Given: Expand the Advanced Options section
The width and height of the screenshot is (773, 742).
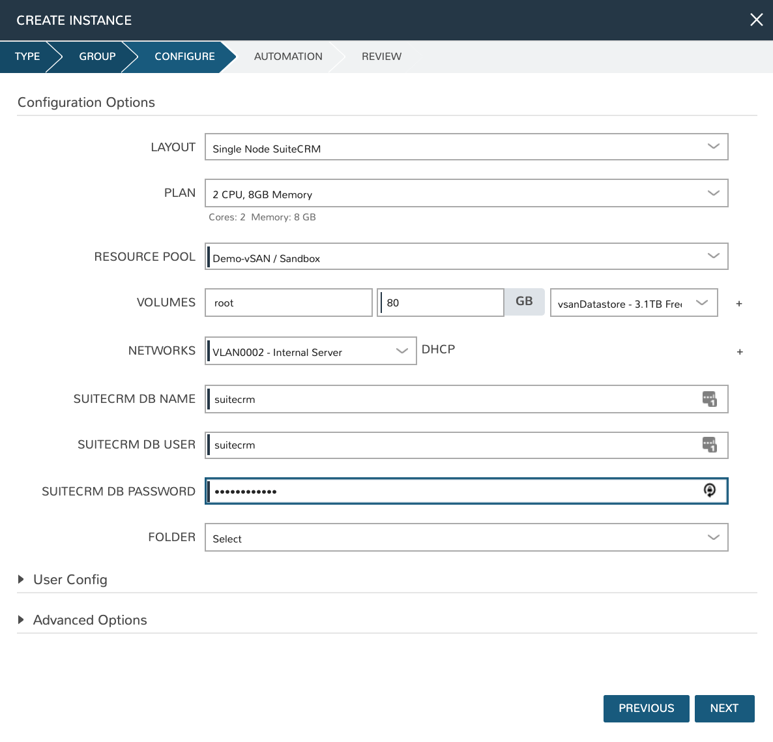Looking at the screenshot, I should coord(89,620).
